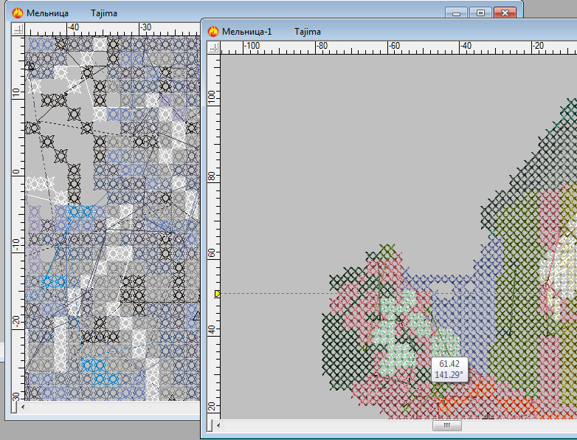The width and height of the screenshot is (577, 440).
Task: Select the orange cross-stitch area in Мельница-1
Action: 472,405
